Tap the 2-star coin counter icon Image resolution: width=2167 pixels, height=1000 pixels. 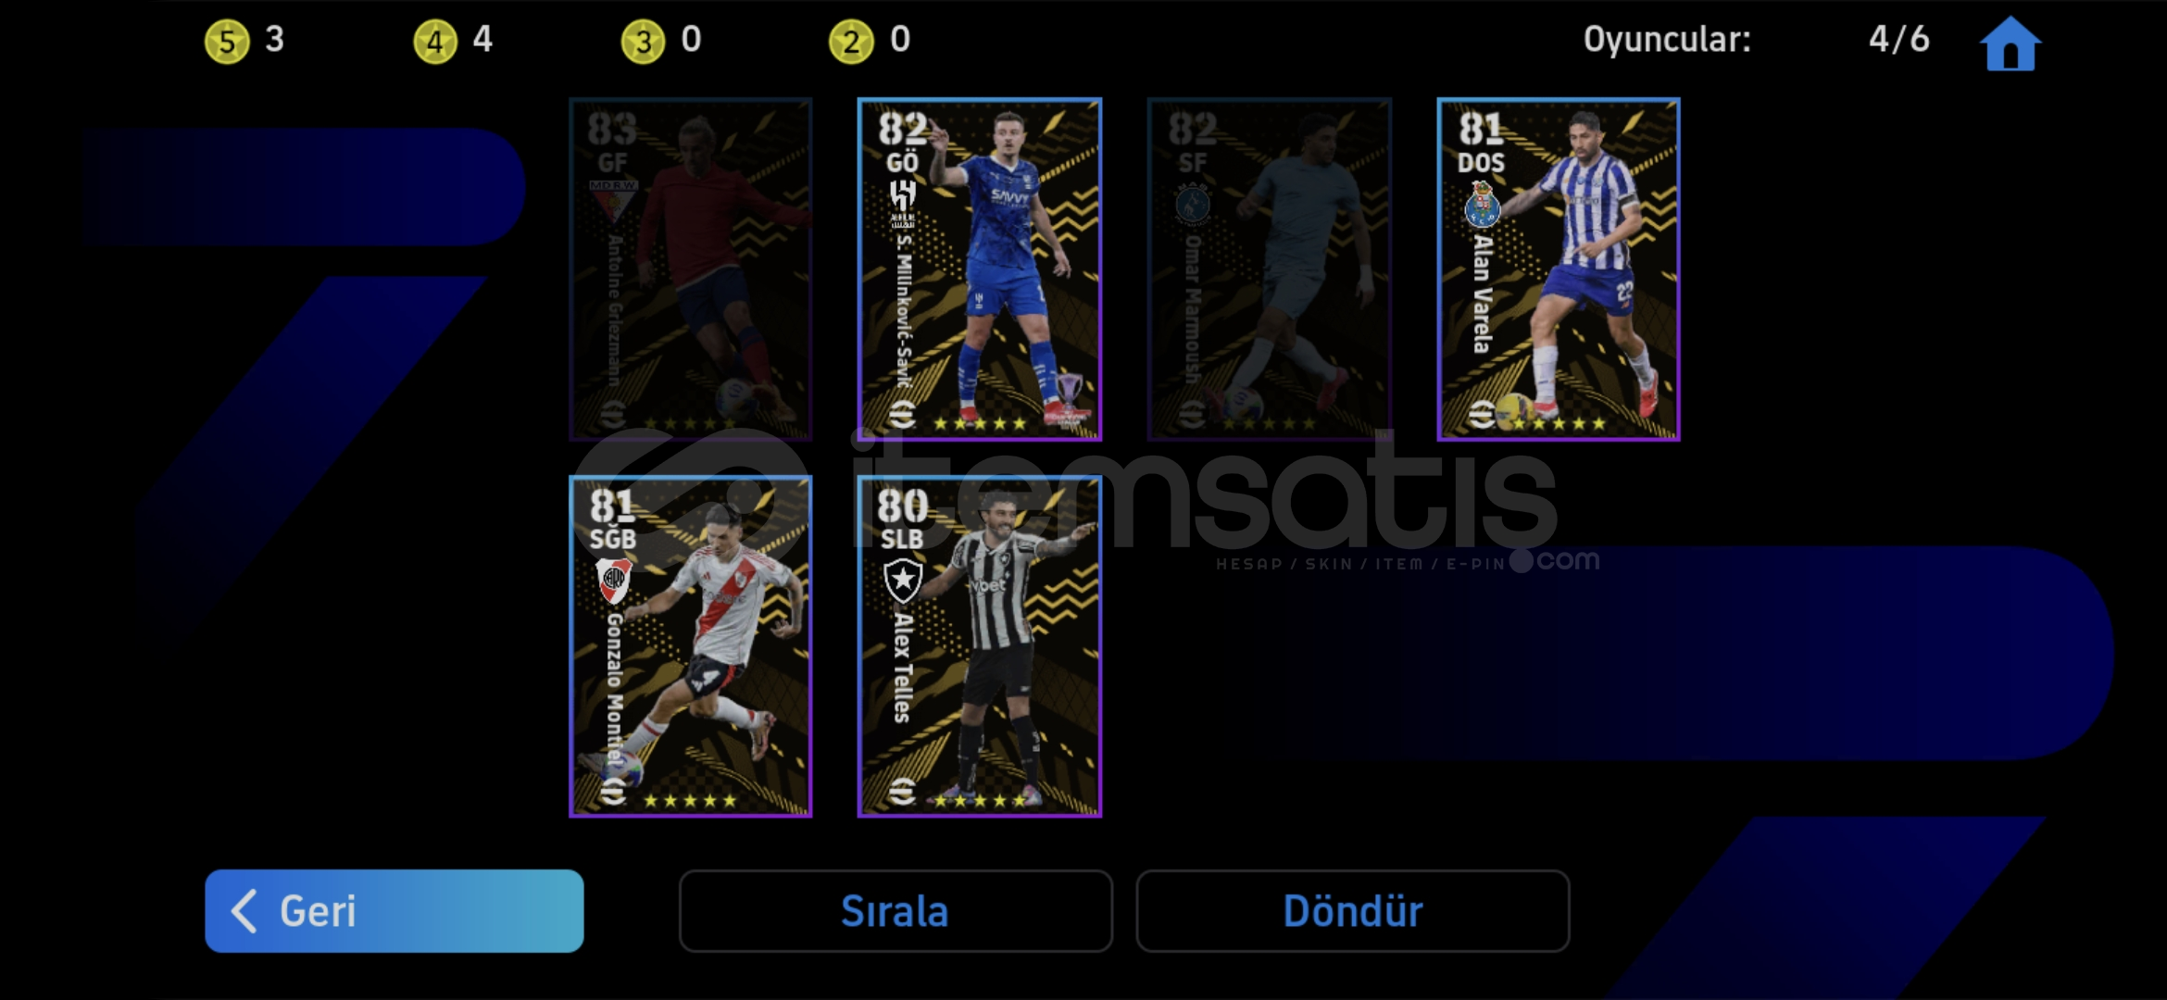click(x=851, y=42)
